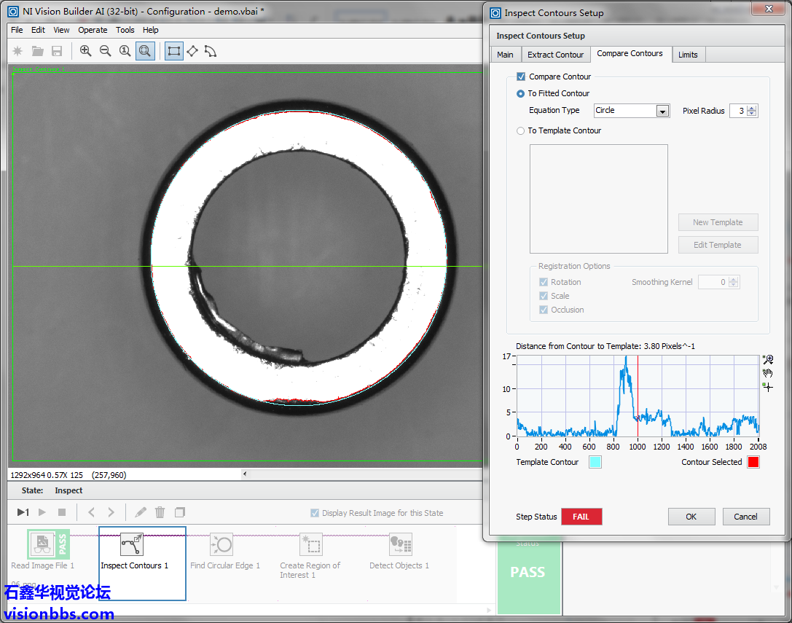
Task: Toggle the Rotation checkbox
Action: (544, 282)
